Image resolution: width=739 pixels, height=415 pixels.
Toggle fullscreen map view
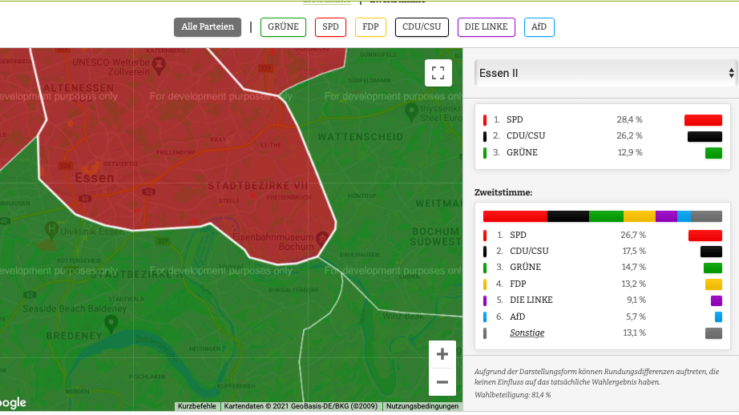coord(438,73)
